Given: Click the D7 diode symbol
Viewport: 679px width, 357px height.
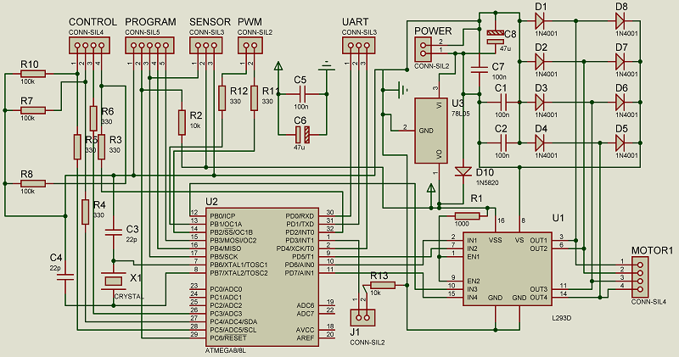Looking at the screenshot, I should click(x=620, y=61).
